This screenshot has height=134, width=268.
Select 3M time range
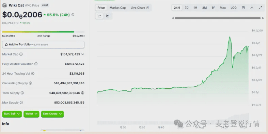coord(204,8)
